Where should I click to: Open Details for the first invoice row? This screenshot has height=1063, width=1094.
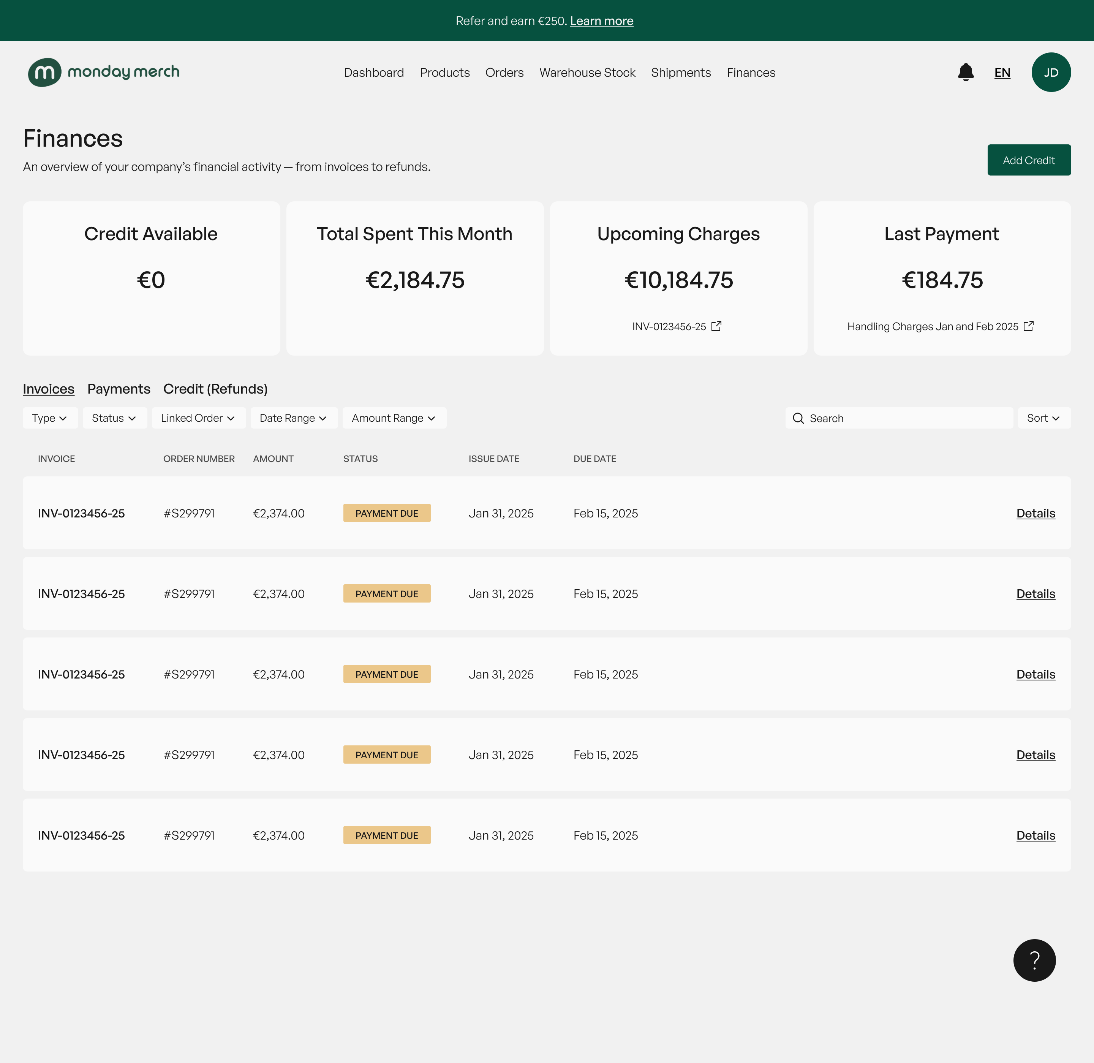1036,513
